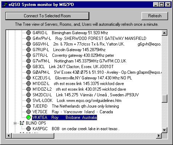Pick G7WFM-L Nottingham 145.3375MHz entry
173x145 pixels.
(x=79, y=61)
